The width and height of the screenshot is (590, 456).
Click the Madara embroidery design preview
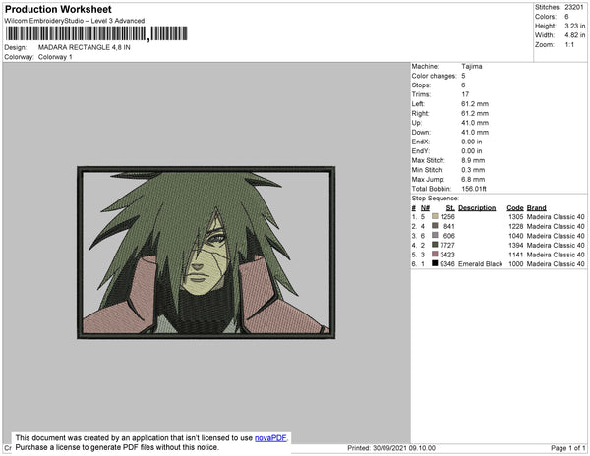tap(206, 253)
